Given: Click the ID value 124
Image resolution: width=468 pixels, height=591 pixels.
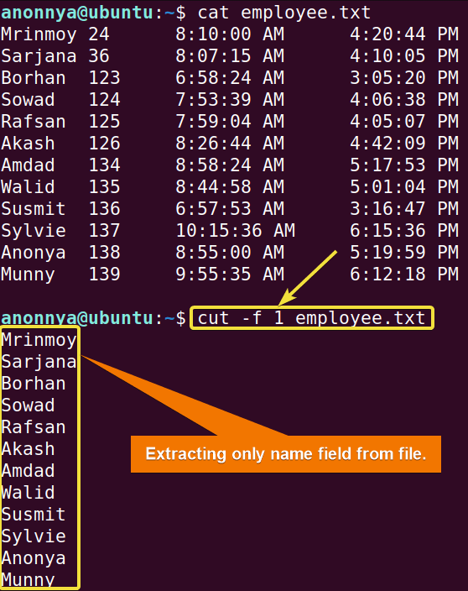Looking at the screenshot, I should 104,100.
